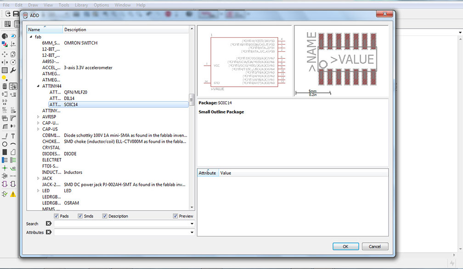The image size is (463, 269).
Task: Select the Value tool
Action: click(13, 110)
